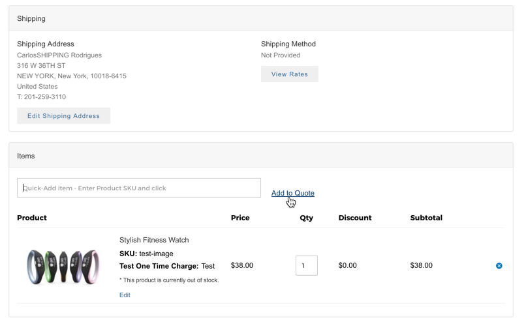Click the Stylish Fitness Watch product name
This screenshot has width=526, height=324.
pyautogui.click(x=154, y=240)
